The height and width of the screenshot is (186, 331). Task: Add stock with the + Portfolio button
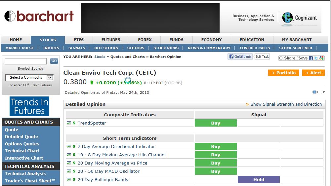tap(283, 73)
